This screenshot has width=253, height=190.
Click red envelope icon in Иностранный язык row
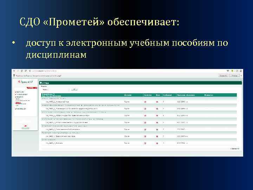click(x=157, y=102)
